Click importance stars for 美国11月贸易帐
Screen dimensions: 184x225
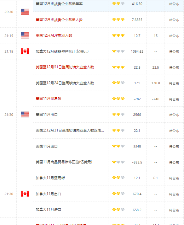118,99
